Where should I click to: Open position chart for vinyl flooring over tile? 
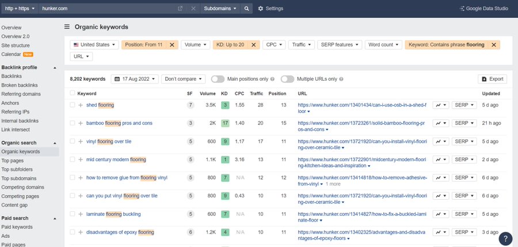(441, 142)
